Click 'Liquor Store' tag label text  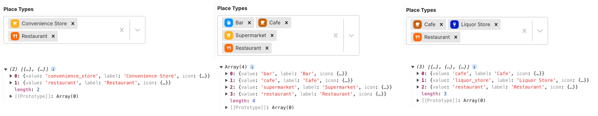[475, 25]
